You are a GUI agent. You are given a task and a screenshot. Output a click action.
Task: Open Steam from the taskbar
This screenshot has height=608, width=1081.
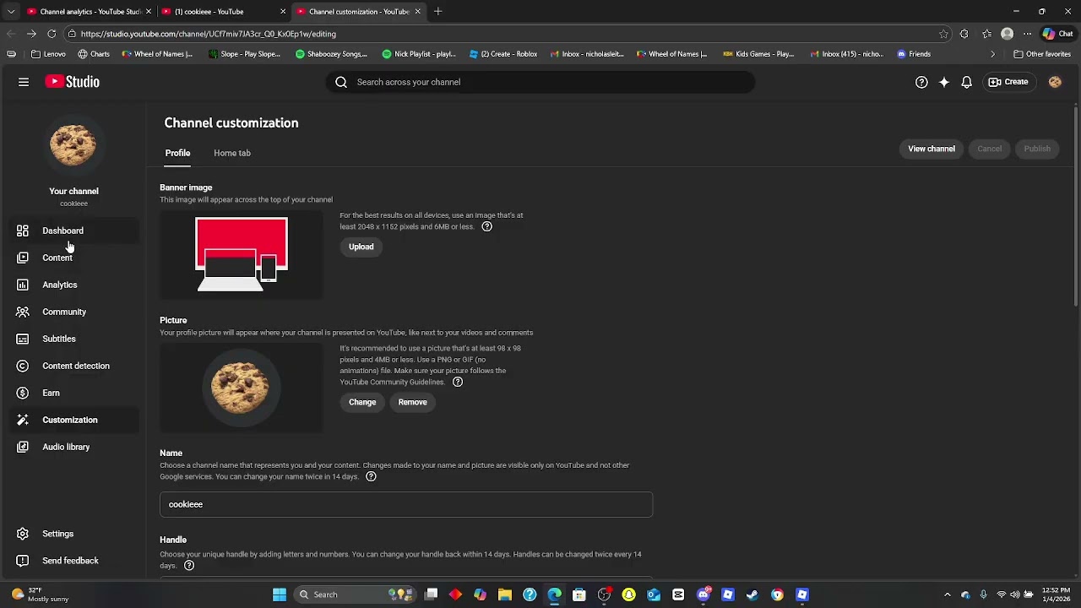(x=752, y=594)
